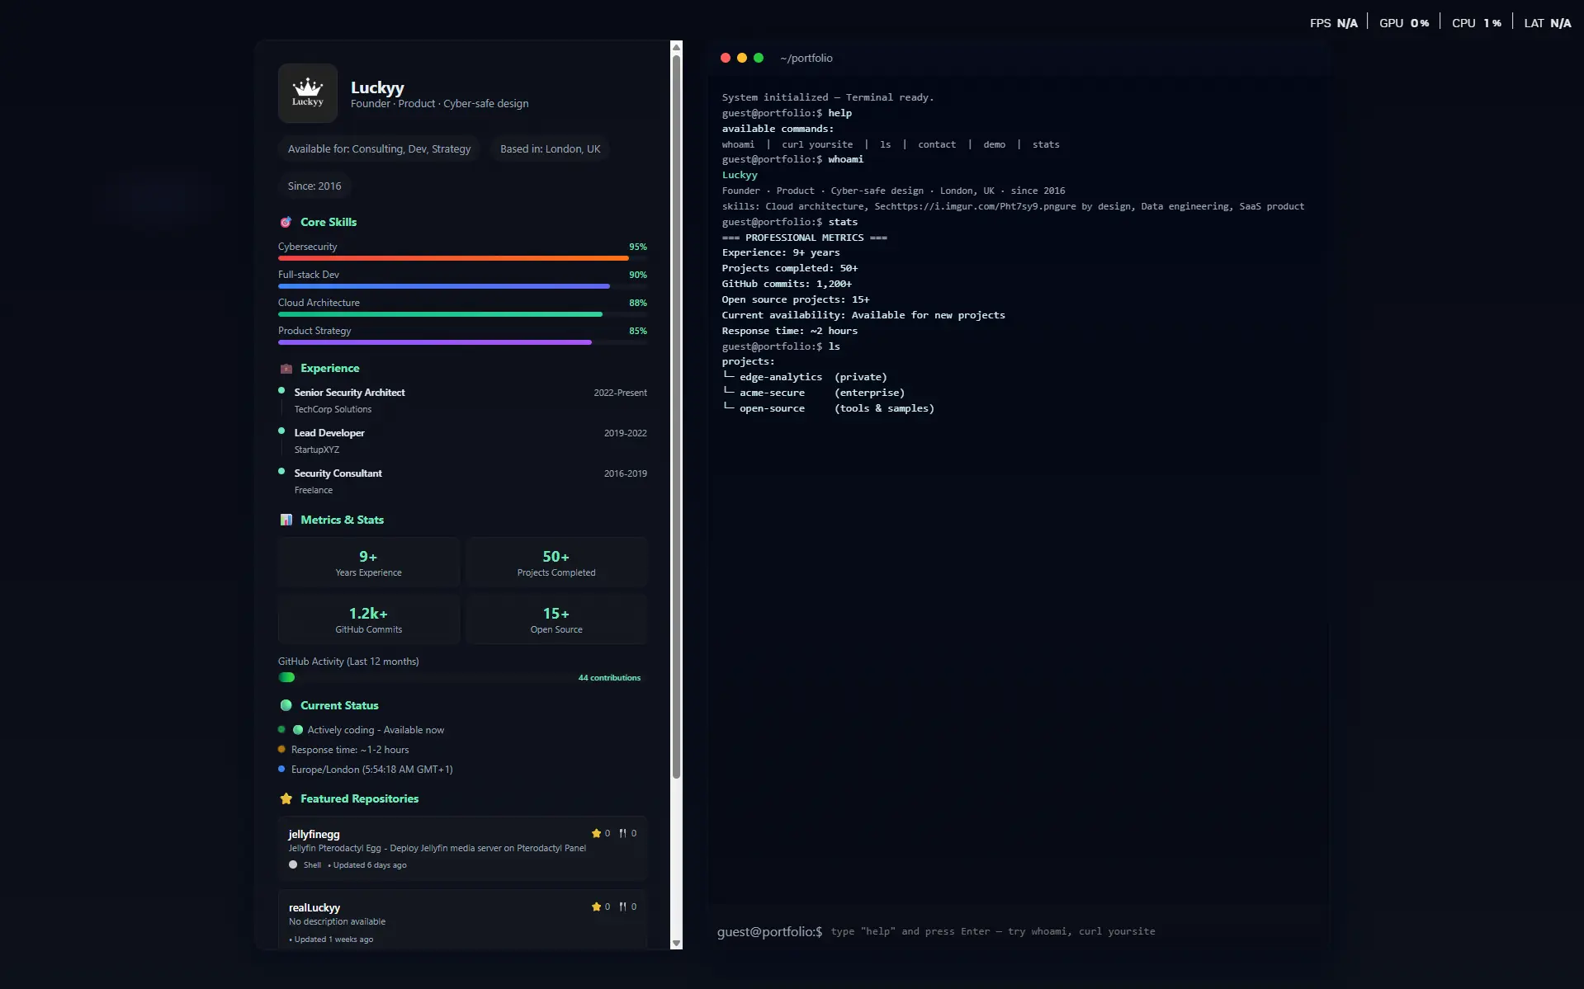Click the Metrics & Stats chart icon
The image size is (1584, 989).
[x=286, y=520]
